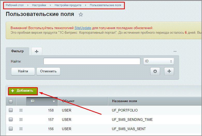The image size is (202, 136).
Task: Click the favorites star next to page title
Action: pos(81,15)
